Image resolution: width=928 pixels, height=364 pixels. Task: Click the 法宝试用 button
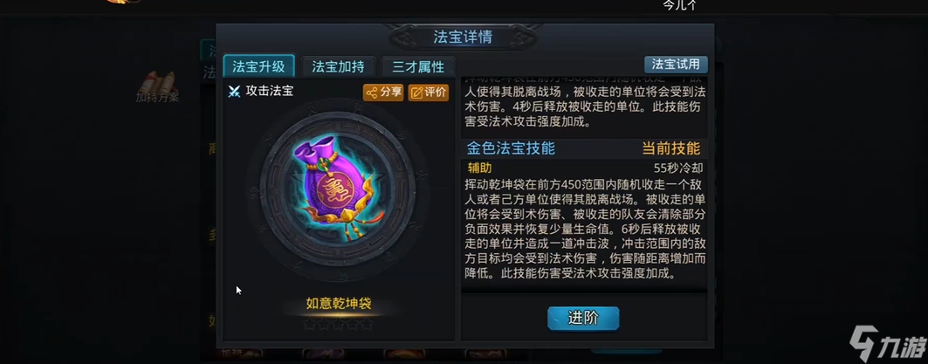click(x=676, y=64)
